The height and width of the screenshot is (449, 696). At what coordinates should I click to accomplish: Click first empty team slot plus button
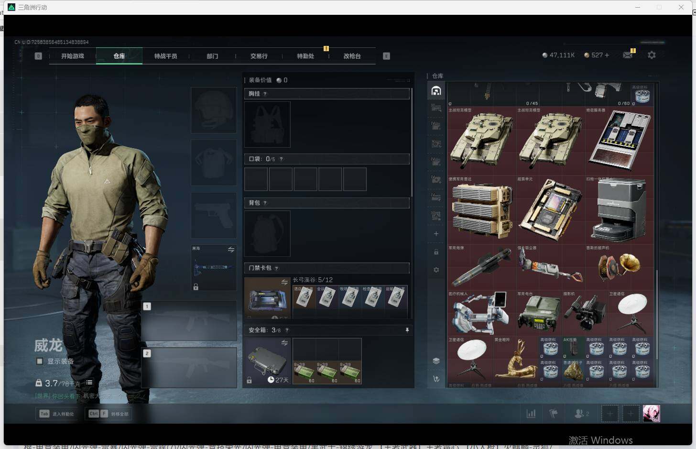pyautogui.click(x=609, y=414)
